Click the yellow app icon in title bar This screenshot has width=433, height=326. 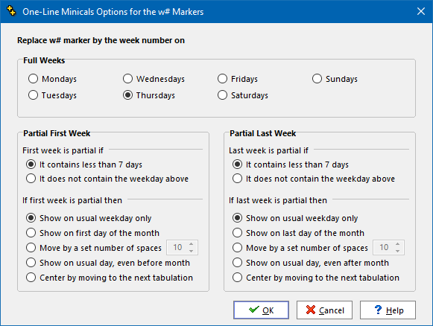pos(11,11)
